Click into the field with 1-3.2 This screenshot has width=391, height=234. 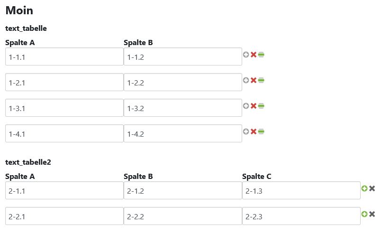click(x=182, y=108)
